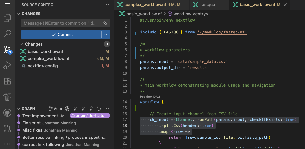Open the Explorer view in activity bar
This screenshot has width=305, height=149.
coord(7,18)
